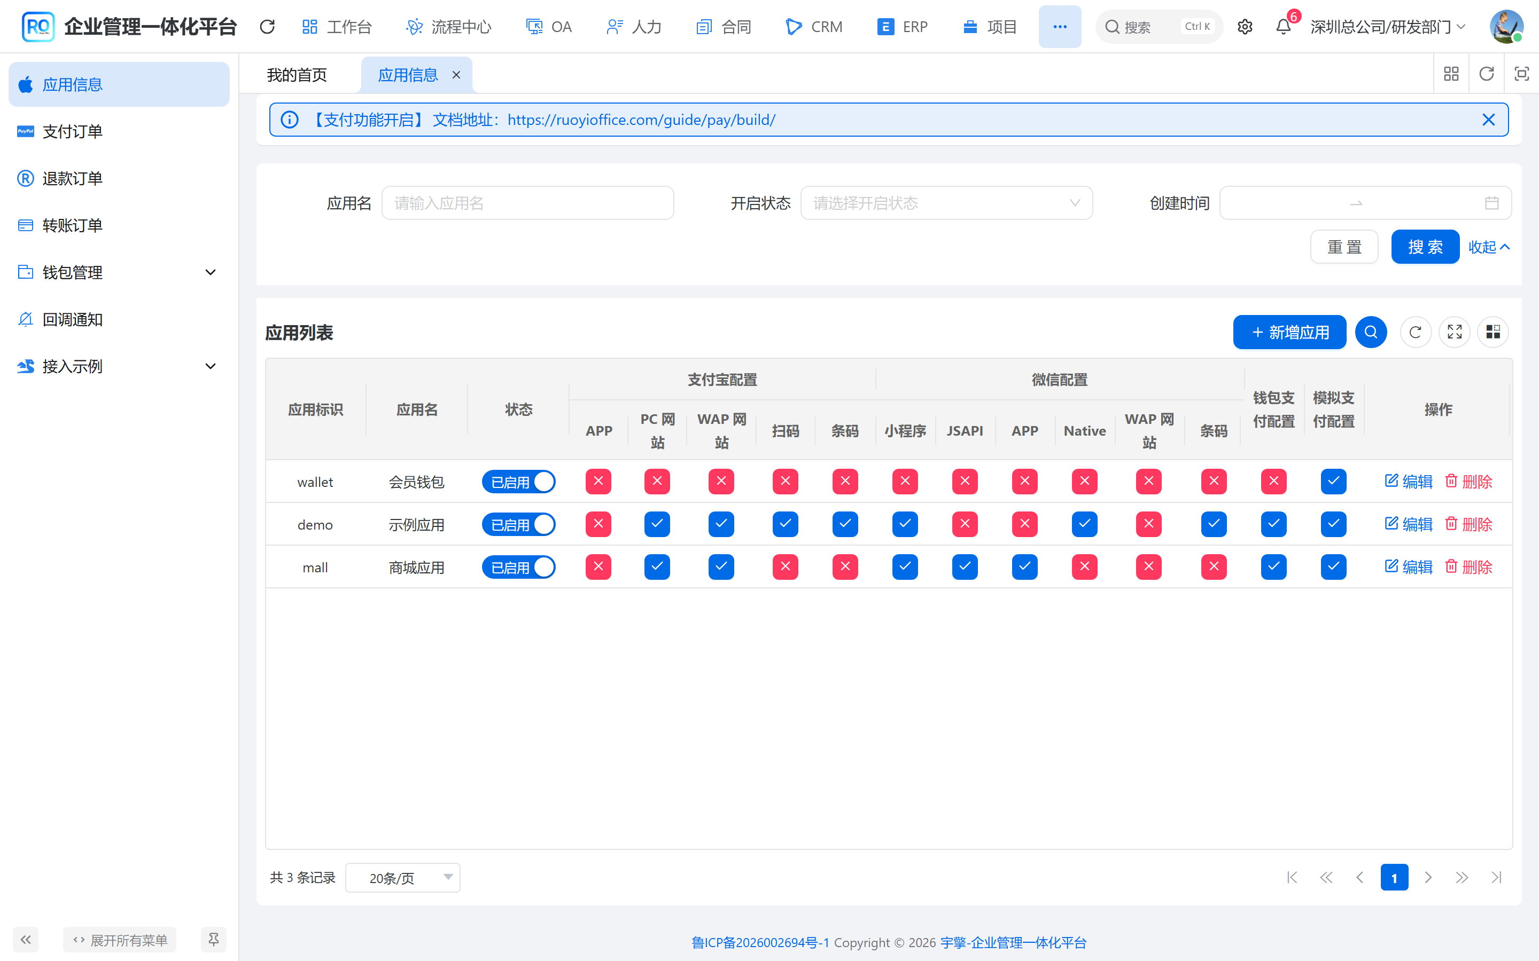Click demo row Alipay APP cross mark
This screenshot has width=1539, height=961.
(598, 524)
